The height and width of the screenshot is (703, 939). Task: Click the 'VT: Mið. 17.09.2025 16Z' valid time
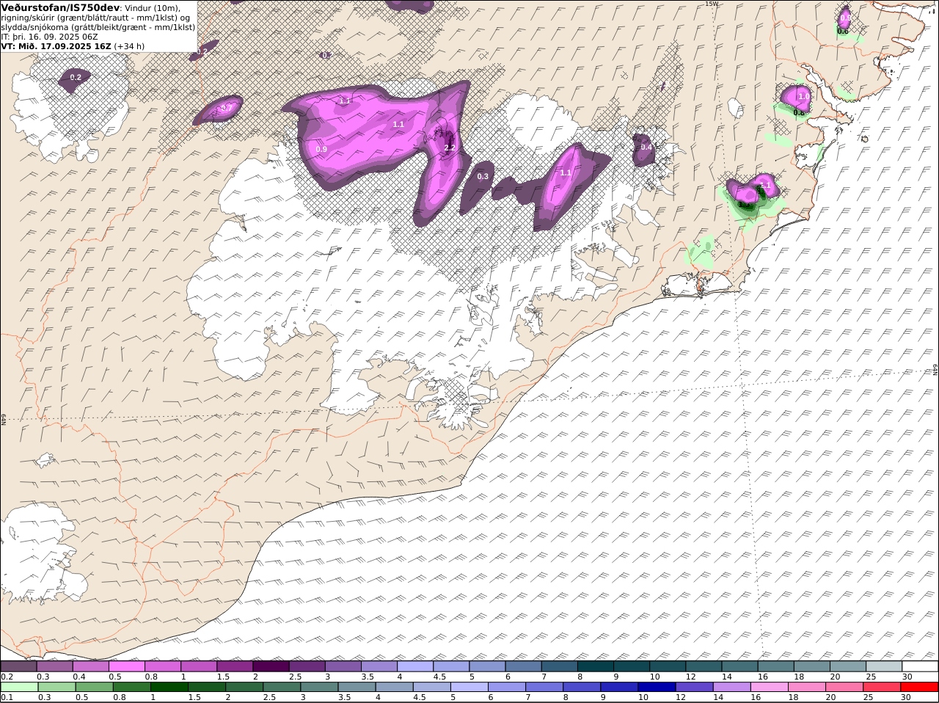click(56, 45)
